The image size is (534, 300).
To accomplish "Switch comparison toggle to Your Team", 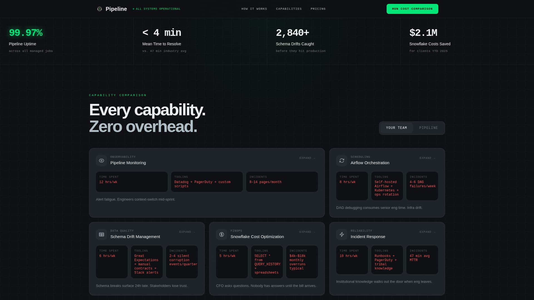I will [396, 128].
